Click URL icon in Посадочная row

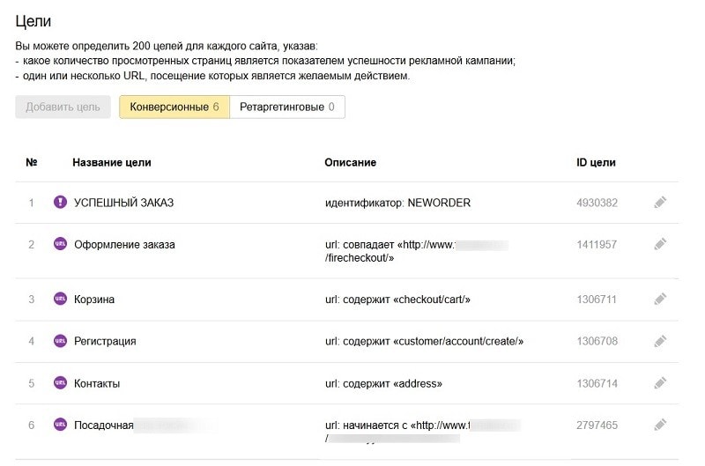point(60,425)
